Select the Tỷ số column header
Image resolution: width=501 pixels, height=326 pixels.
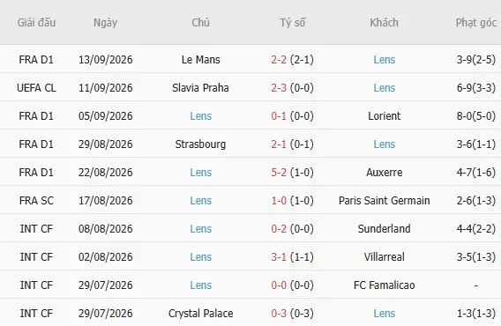292,23
